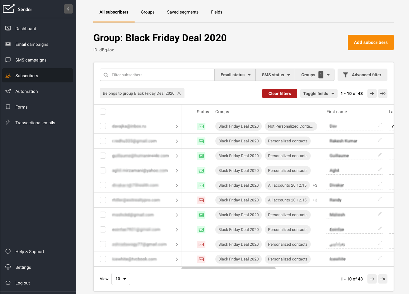Select the first subscriber row checkbox

pyautogui.click(x=103, y=126)
